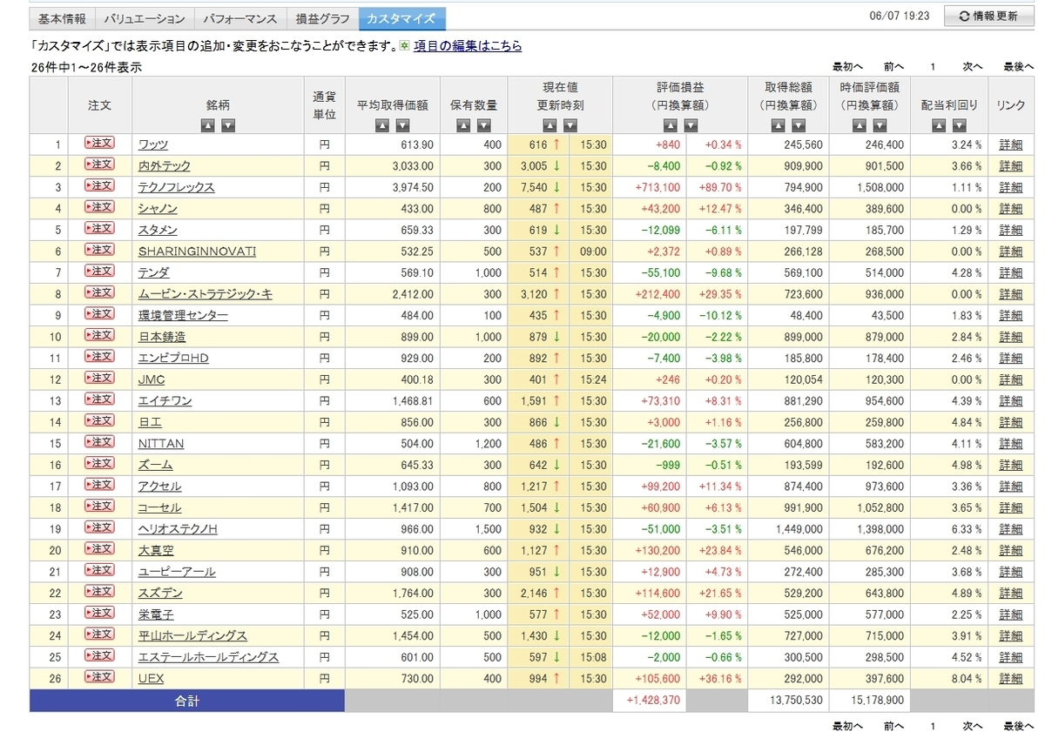Open SHARINGINNOVATI stock link
1045x745 pixels.
[198, 252]
